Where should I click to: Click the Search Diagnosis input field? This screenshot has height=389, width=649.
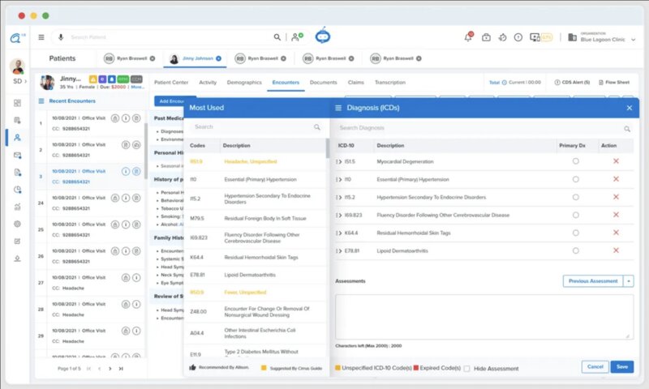point(479,128)
